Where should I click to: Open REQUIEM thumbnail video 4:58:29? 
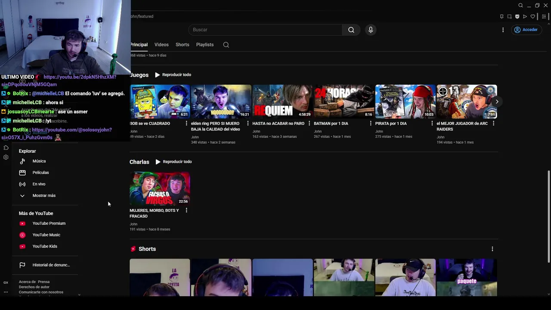point(282,102)
